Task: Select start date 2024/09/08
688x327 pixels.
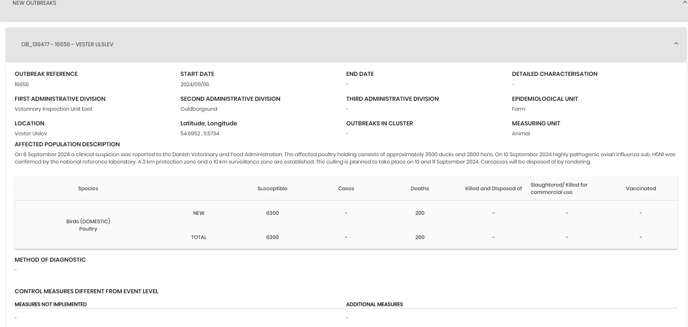Action: click(x=194, y=84)
